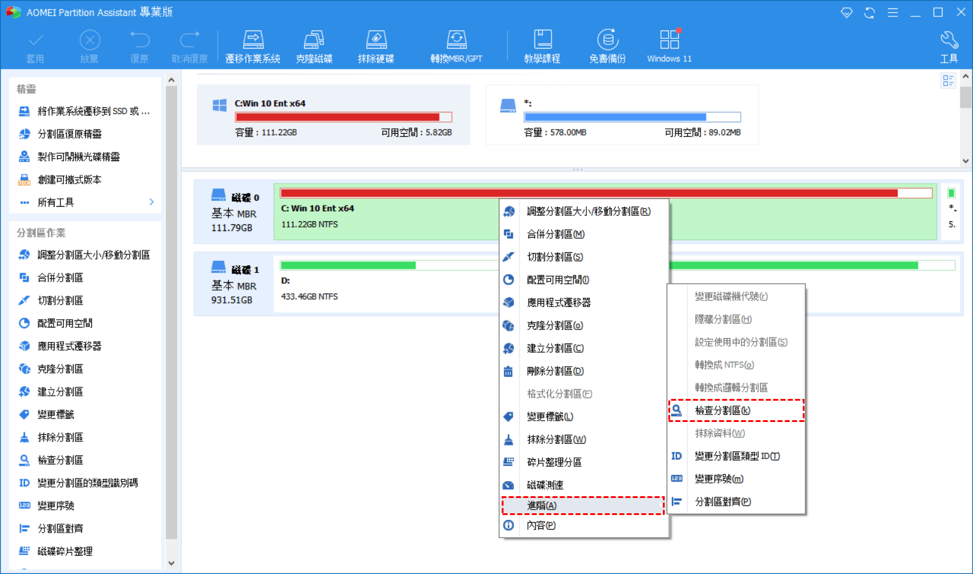Select 碎片整理分區 in the context menu
The image size is (973, 574).
point(584,462)
